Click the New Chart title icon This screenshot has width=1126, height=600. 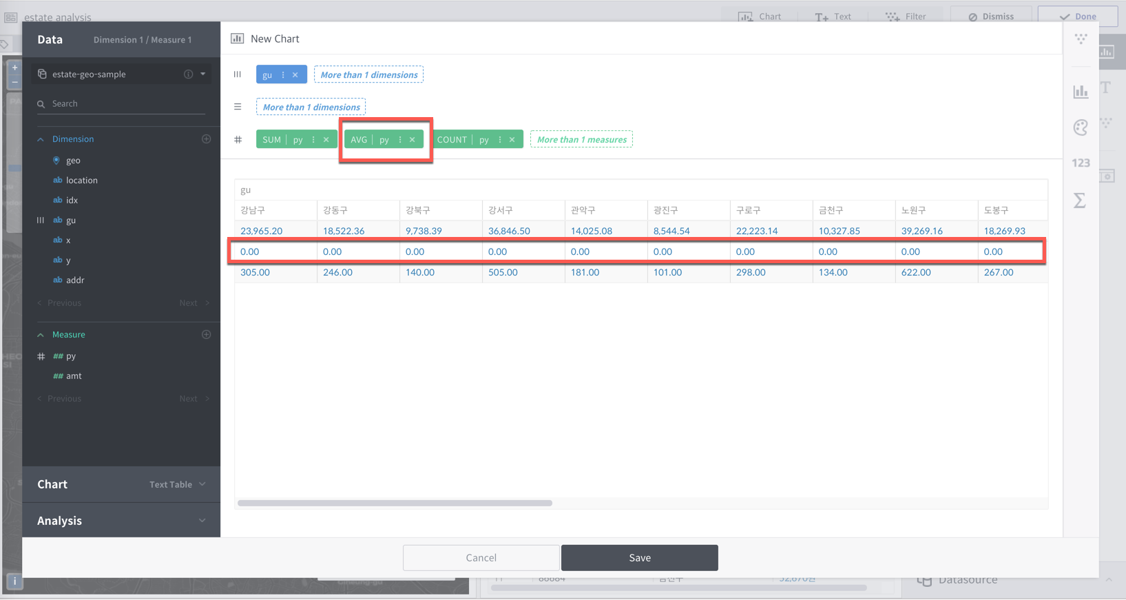237,39
